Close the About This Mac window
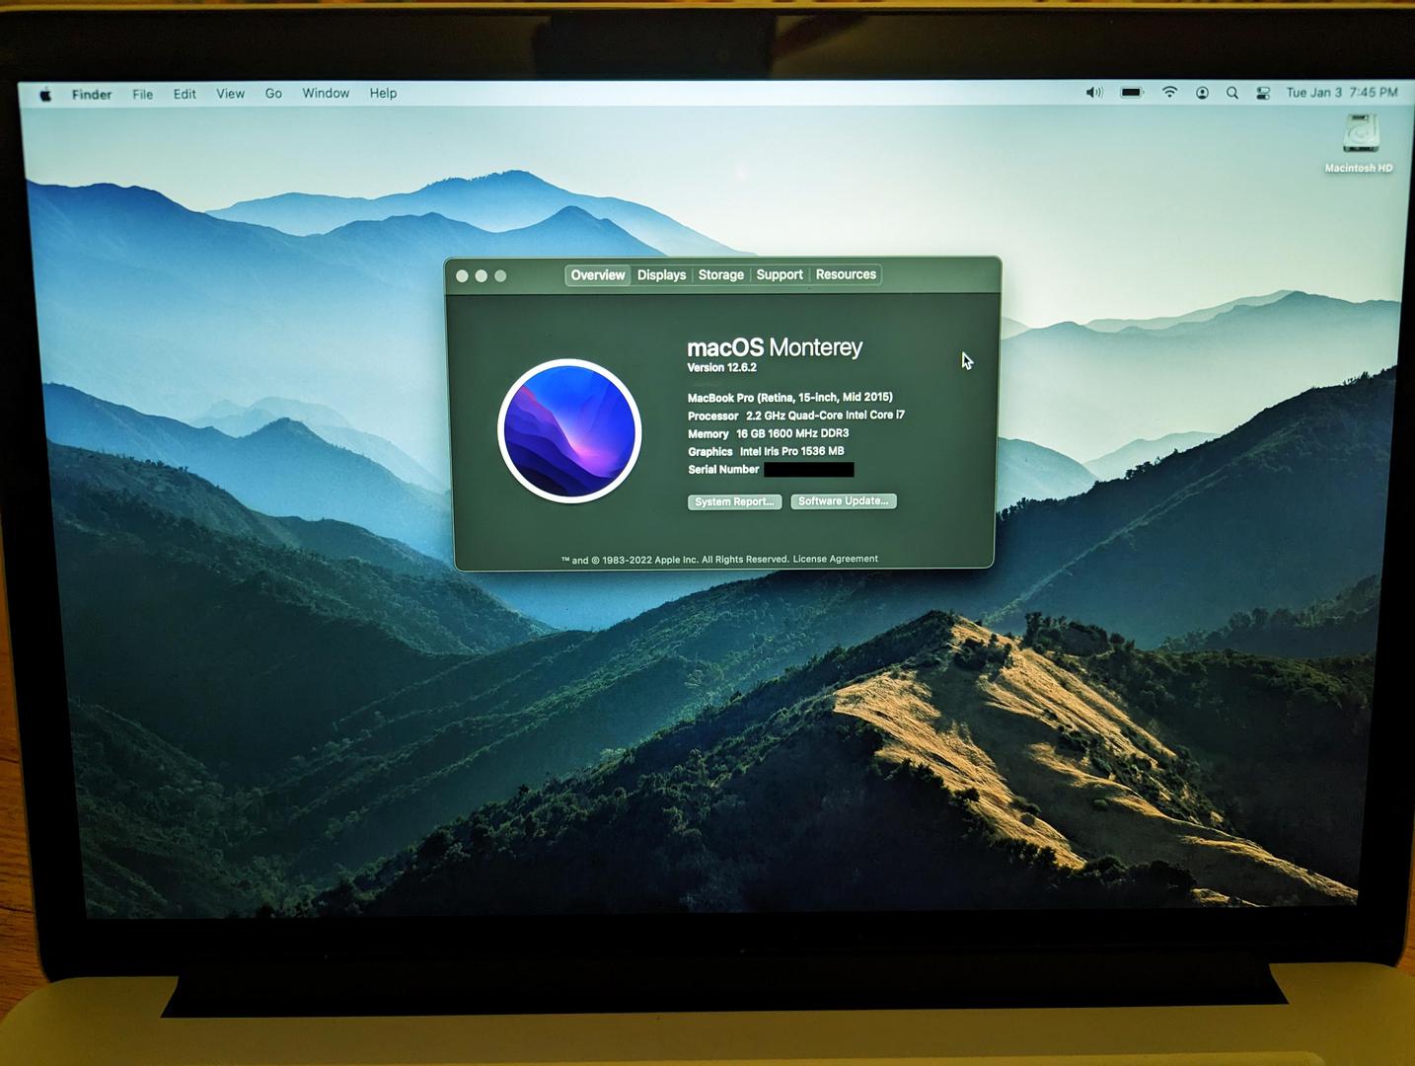Screen dimensions: 1415x1066 tap(462, 276)
